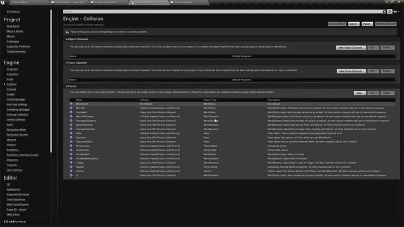This screenshot has height=227, width=404.
Task: Click New Object Channel button
Action: click(x=351, y=48)
